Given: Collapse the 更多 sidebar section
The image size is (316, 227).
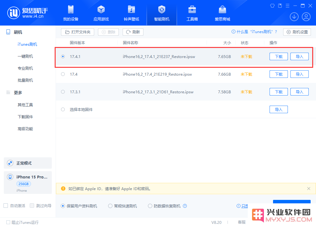Looking at the screenshot, I should click(14, 93).
